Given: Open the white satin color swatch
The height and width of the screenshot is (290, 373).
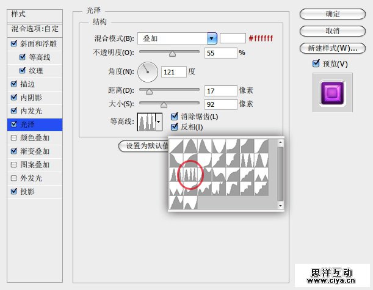Looking at the screenshot, I should [233, 38].
